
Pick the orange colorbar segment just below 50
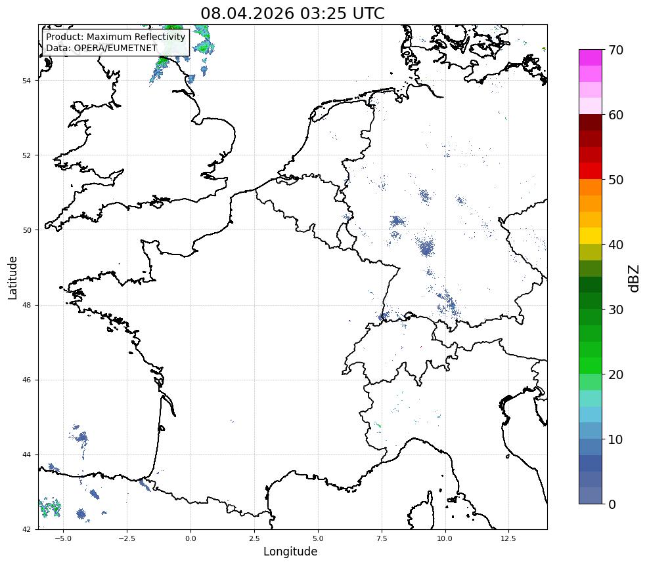pyautogui.click(x=591, y=188)
